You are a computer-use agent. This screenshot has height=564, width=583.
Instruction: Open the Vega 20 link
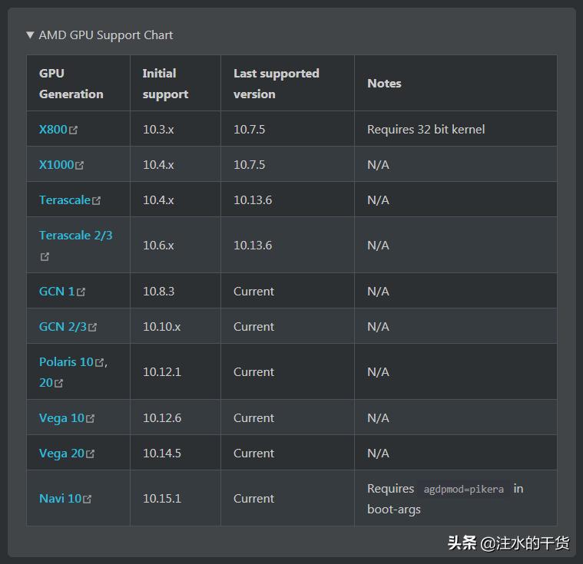click(x=61, y=454)
